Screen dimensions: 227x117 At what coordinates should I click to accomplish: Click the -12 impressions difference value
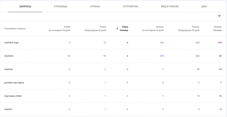click(220, 96)
